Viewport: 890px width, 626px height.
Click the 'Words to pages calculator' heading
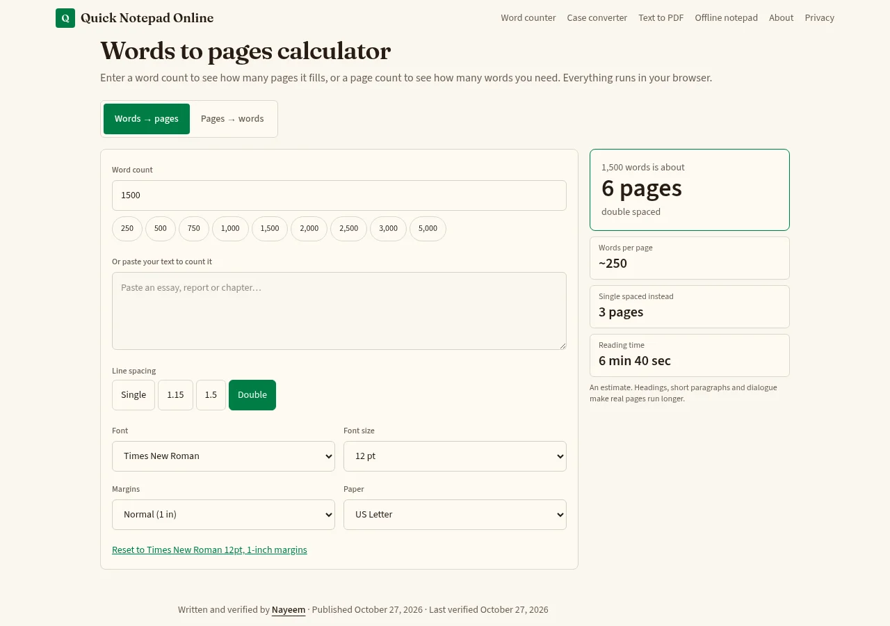245,51
